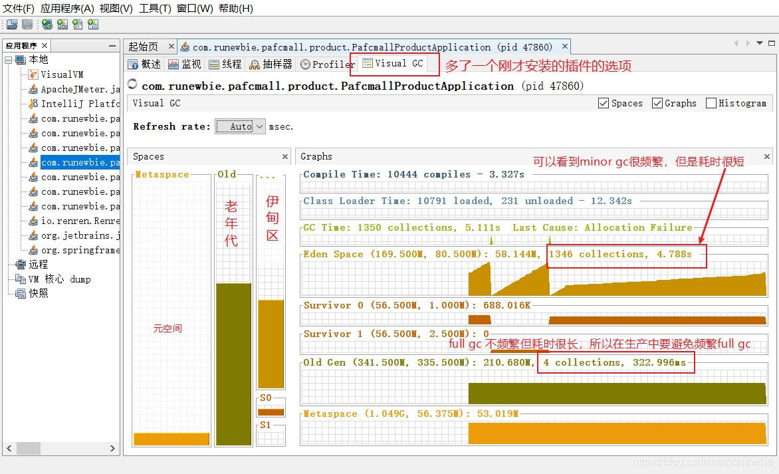
Task: Click the 线程 threads tab icon
Action: click(x=214, y=64)
